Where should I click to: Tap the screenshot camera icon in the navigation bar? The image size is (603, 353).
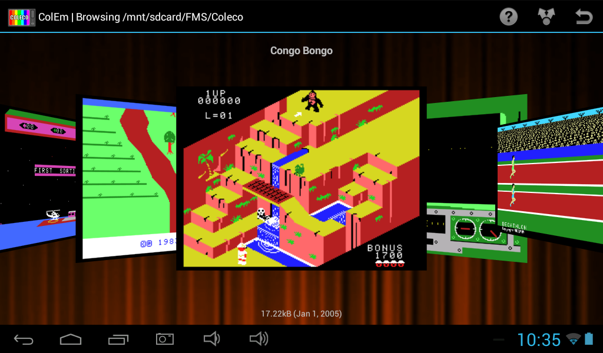(164, 339)
